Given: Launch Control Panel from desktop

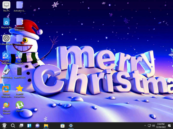Looking at the screenshot, I should coord(6,40).
